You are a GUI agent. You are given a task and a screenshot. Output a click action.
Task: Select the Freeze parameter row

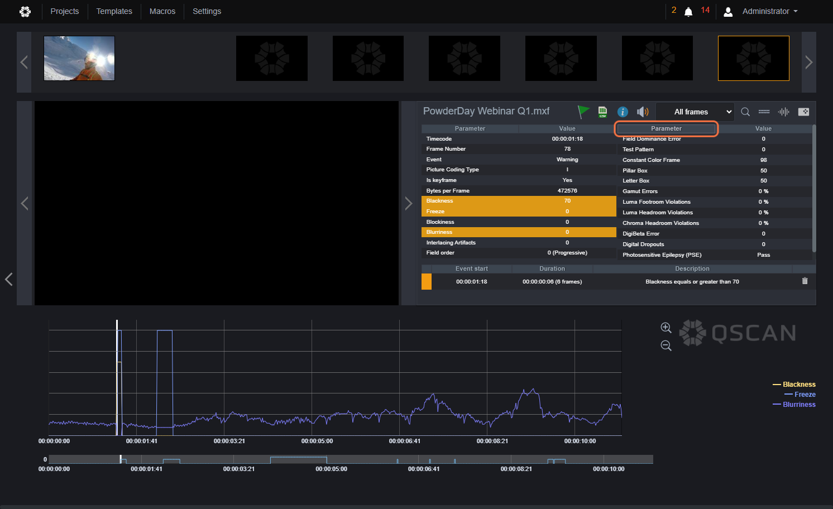click(x=519, y=212)
